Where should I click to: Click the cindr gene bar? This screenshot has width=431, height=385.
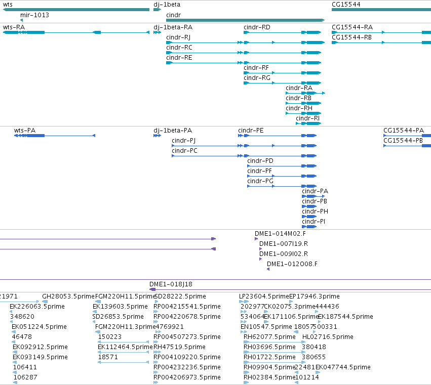click(x=246, y=20)
